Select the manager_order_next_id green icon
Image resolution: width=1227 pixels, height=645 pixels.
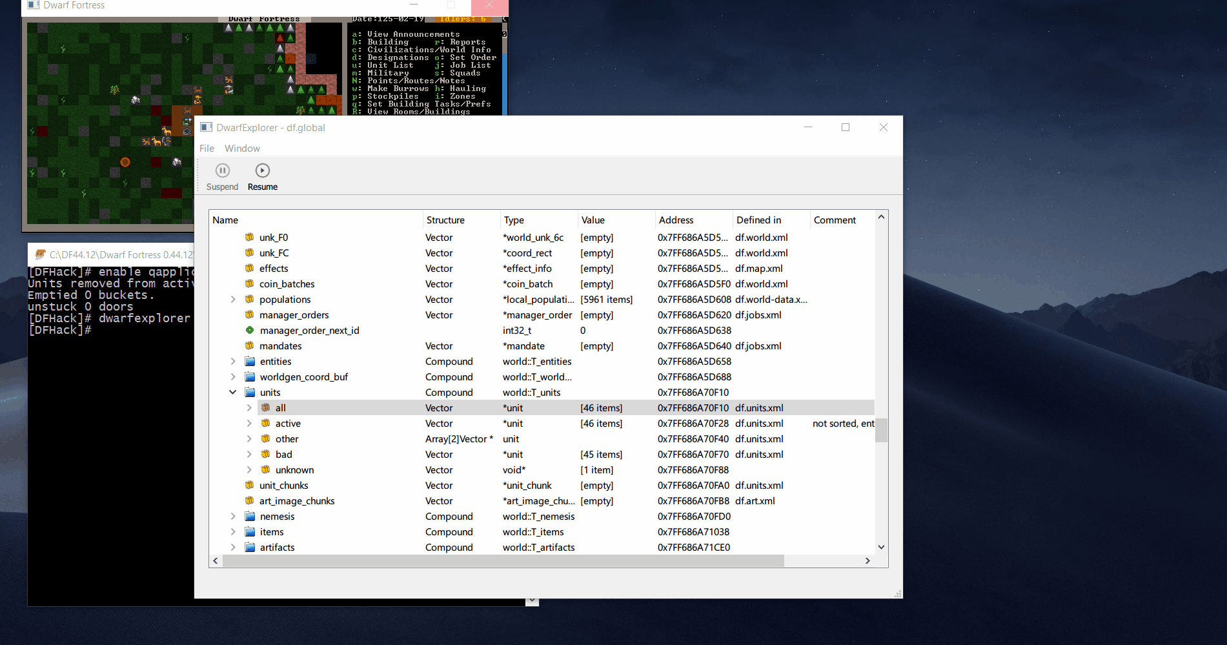click(x=250, y=331)
